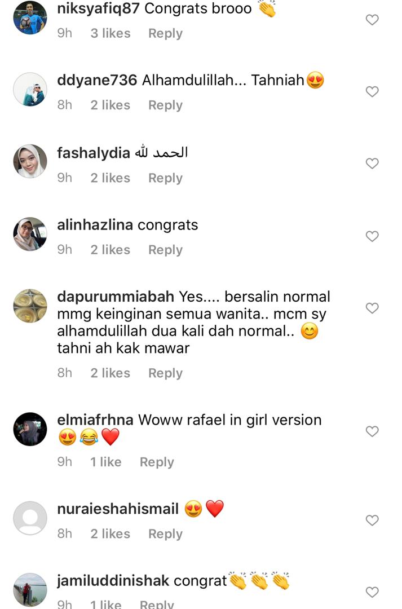The height and width of the screenshot is (609, 402).
Task: View the 1 like on elmiafrhna's comment
Action: coord(105,462)
